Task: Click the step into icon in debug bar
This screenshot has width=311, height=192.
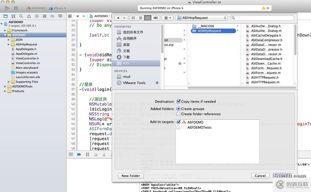Action: coord(104,155)
